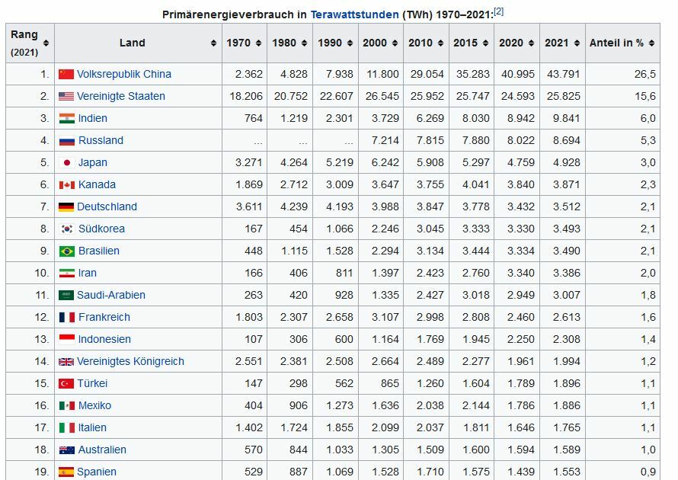Open the Deutschland link
This screenshot has width=678, height=480.
(107, 206)
